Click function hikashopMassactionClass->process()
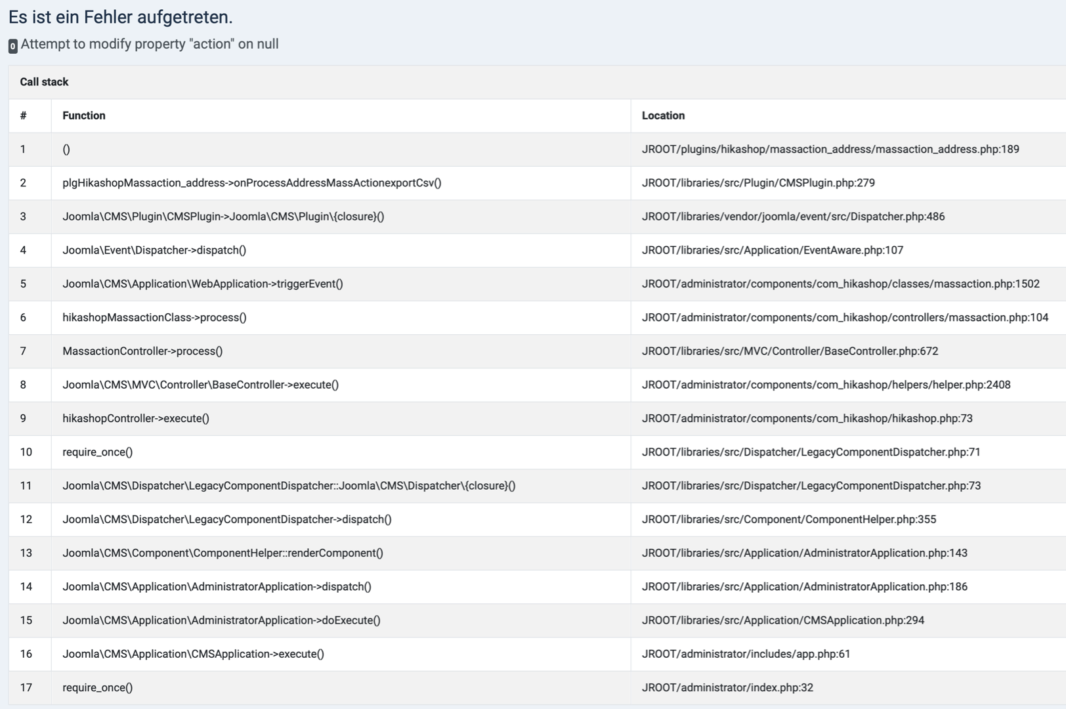 tap(154, 317)
